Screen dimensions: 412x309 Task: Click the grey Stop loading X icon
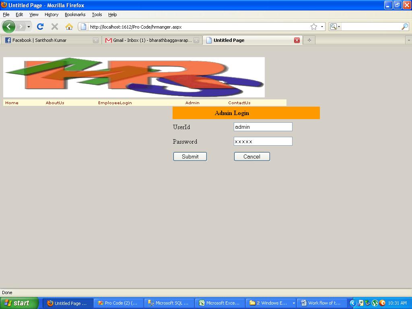pos(55,27)
